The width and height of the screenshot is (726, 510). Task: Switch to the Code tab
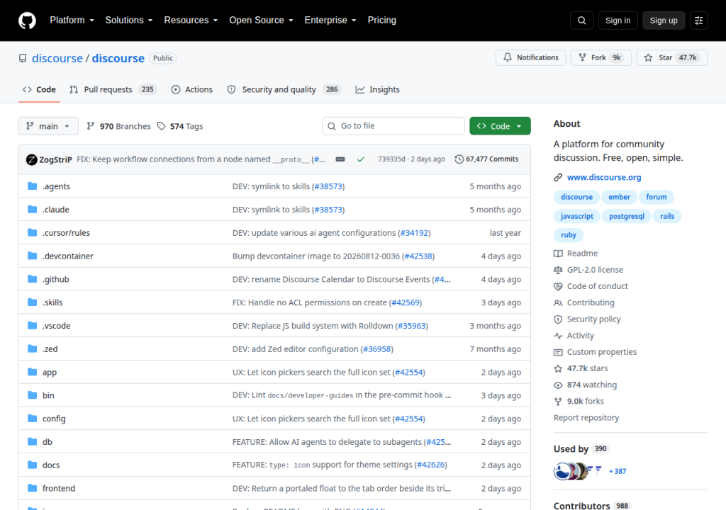point(40,90)
